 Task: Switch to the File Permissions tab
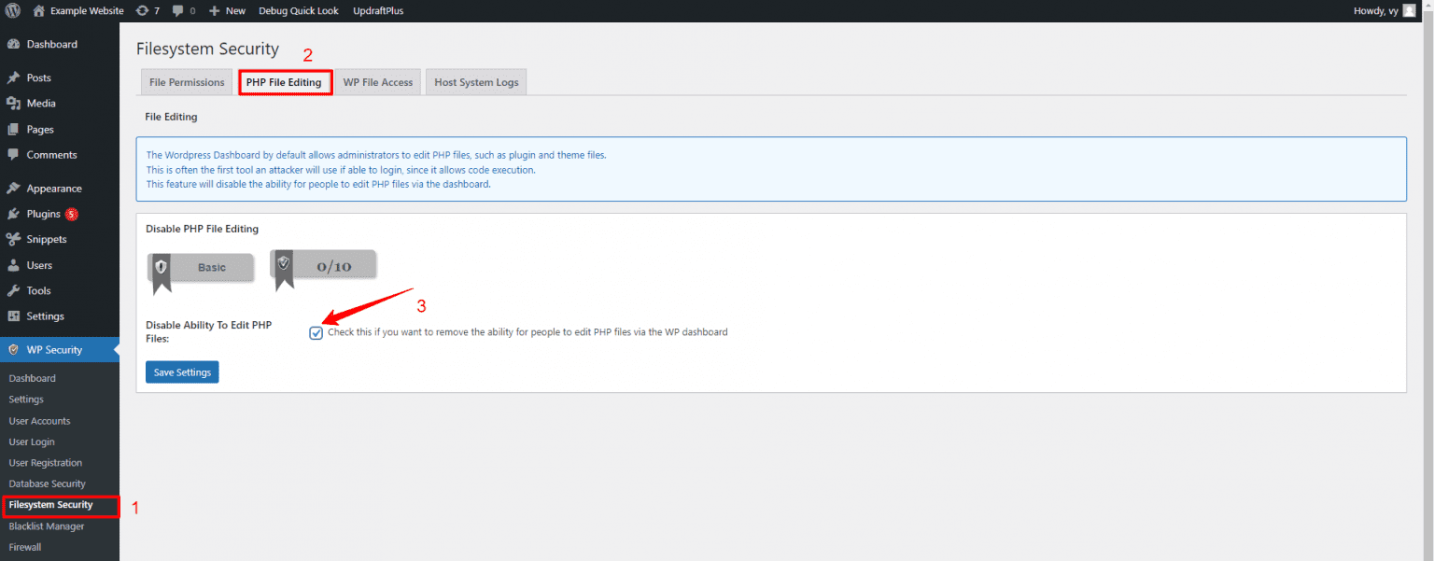click(187, 82)
